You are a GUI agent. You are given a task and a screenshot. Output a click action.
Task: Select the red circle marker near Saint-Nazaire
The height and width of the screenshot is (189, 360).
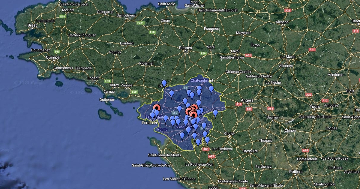pyautogui.click(x=157, y=108)
